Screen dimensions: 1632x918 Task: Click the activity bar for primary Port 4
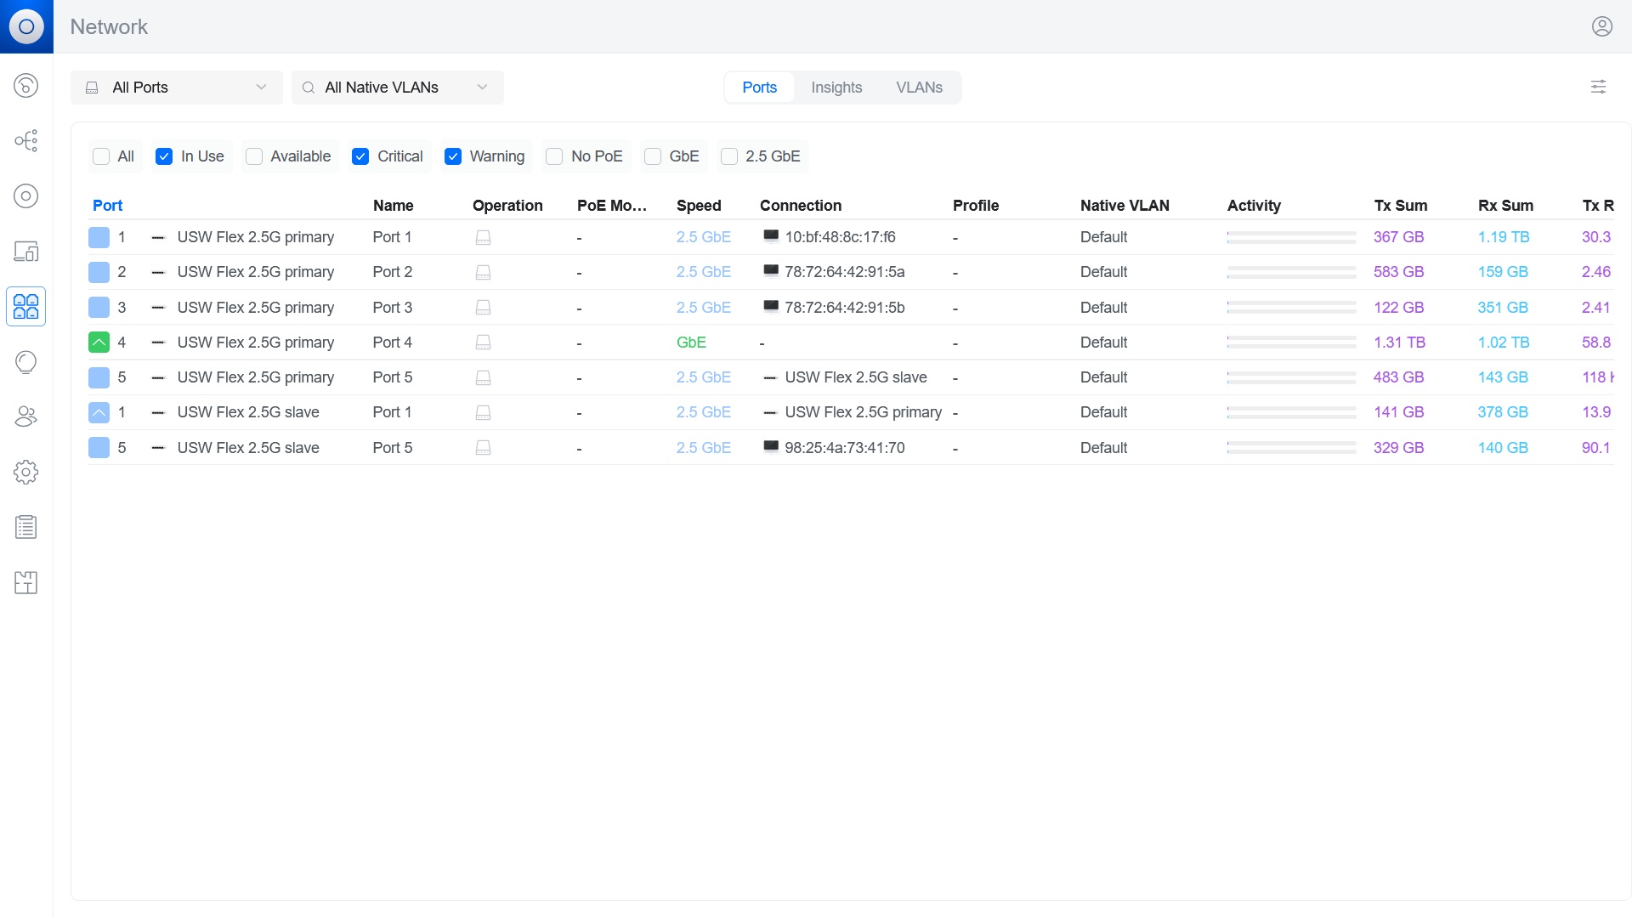pyautogui.click(x=1291, y=342)
